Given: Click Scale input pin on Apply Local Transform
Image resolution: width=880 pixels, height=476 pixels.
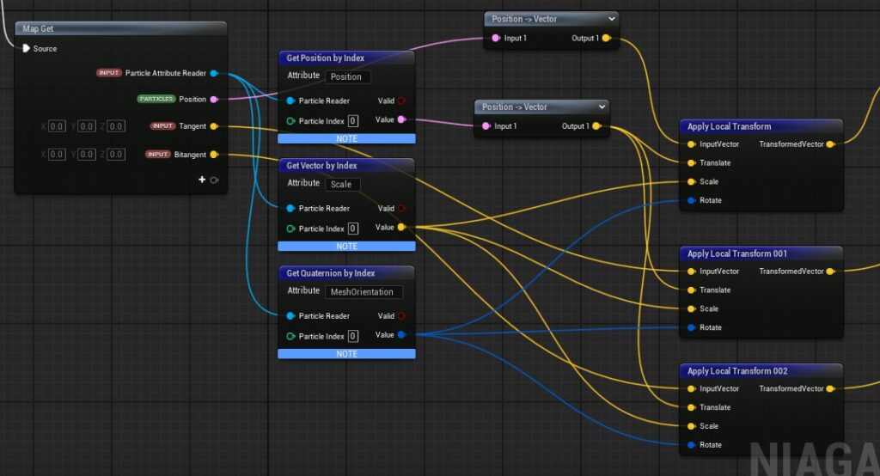Looking at the screenshot, I should pos(692,182).
